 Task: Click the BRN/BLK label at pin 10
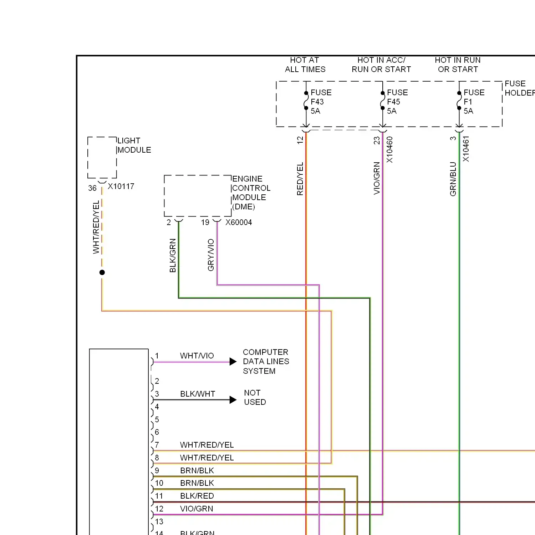click(197, 483)
